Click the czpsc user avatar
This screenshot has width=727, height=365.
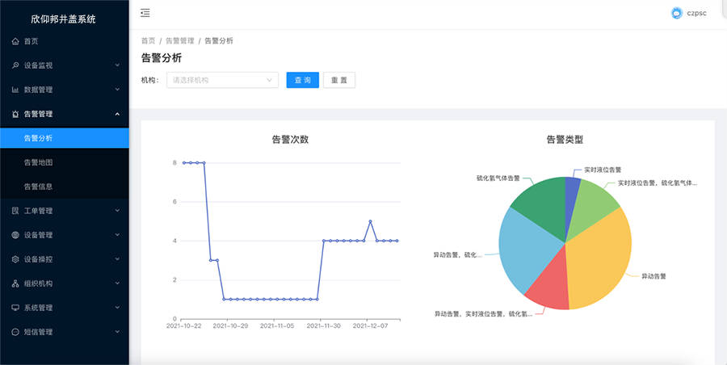[677, 13]
